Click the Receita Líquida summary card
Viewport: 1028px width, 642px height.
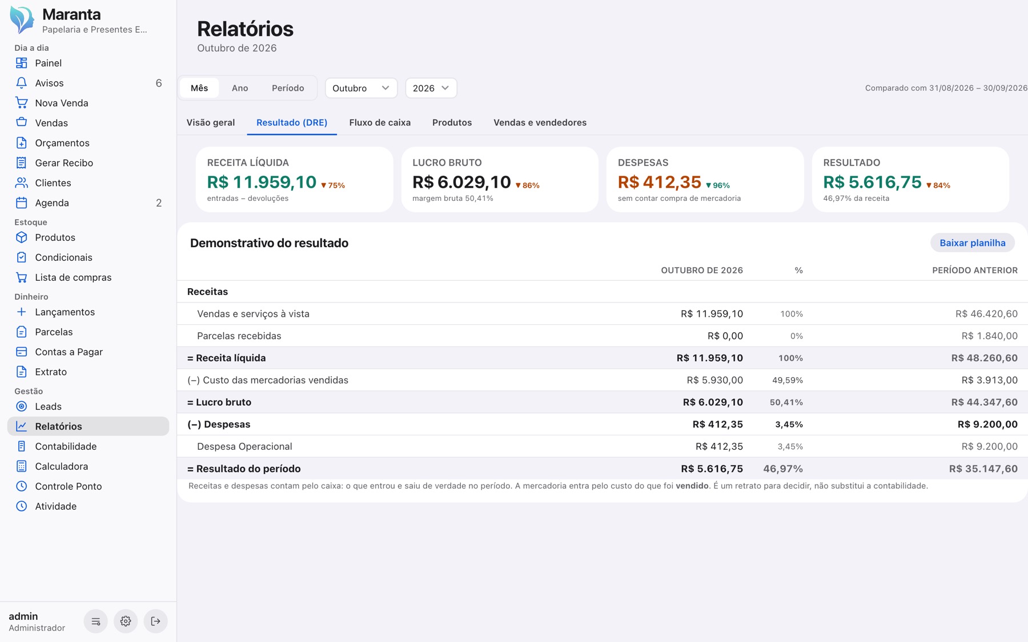pyautogui.click(x=294, y=180)
